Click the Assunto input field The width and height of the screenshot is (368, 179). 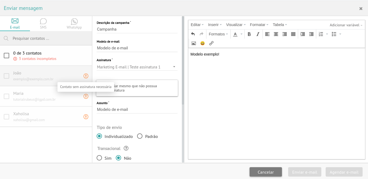[x=137, y=109]
